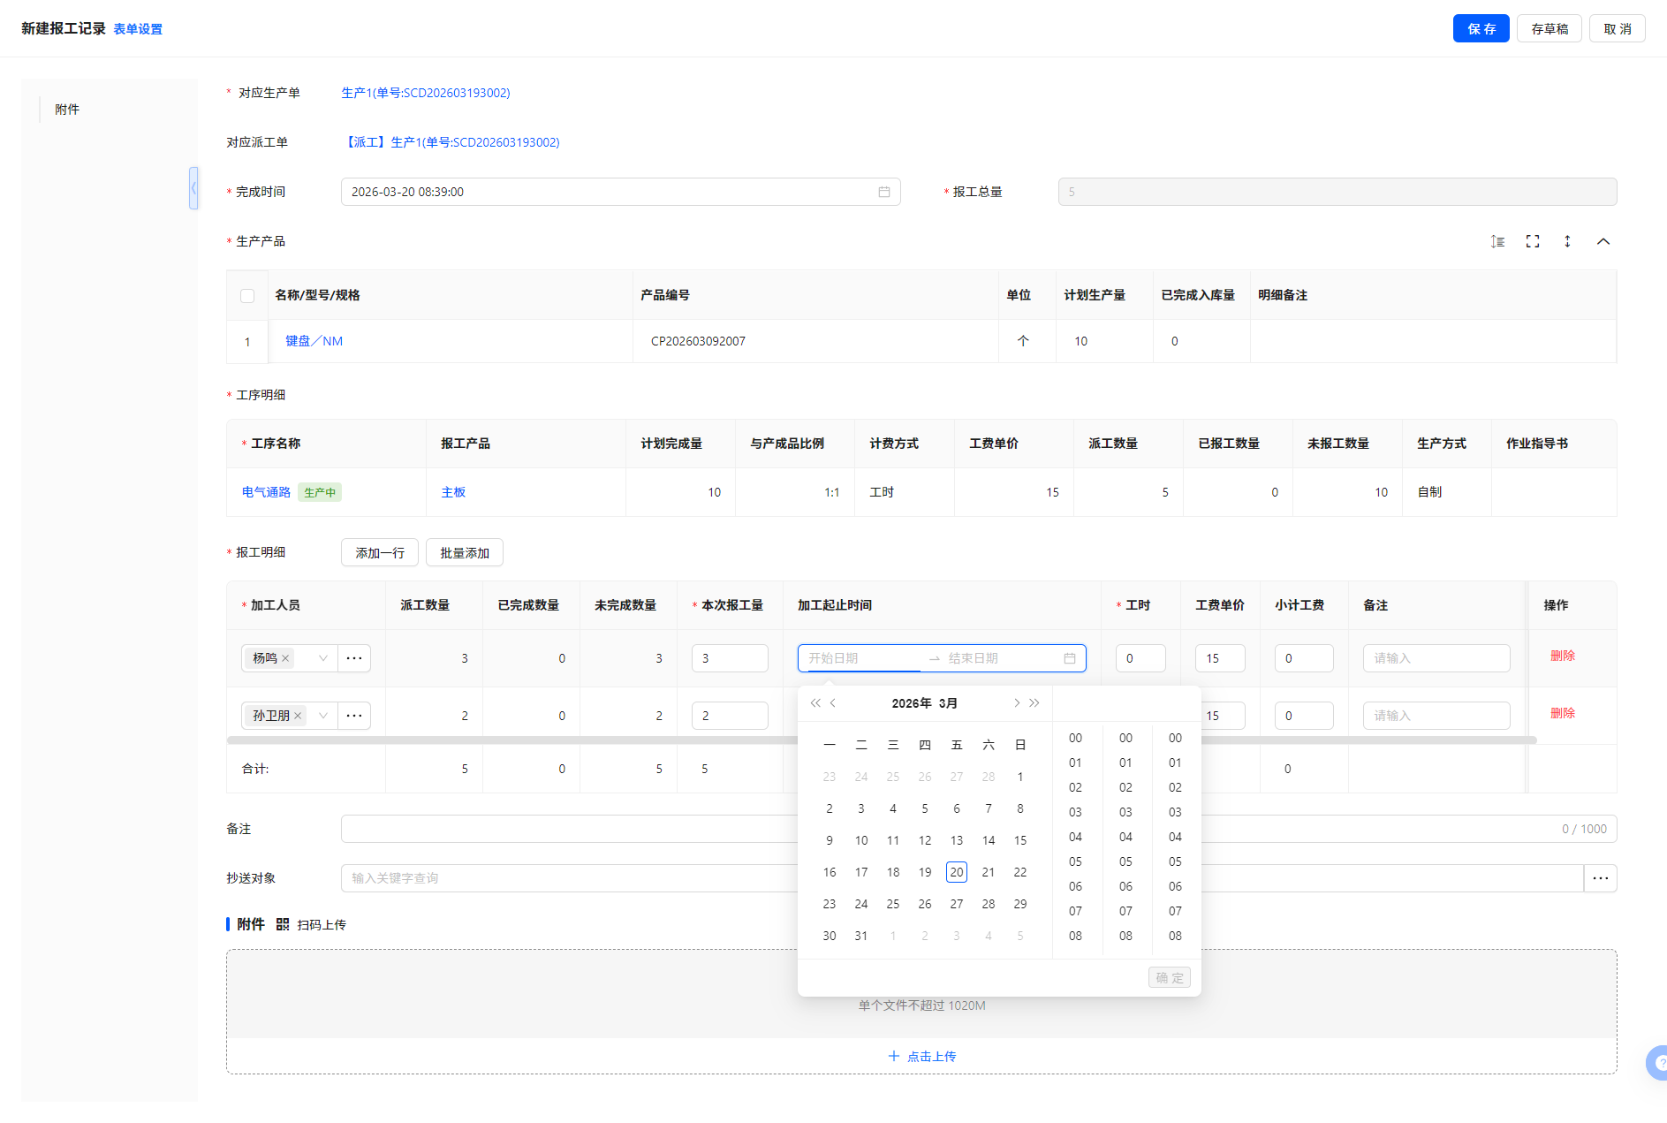Toggle the product table select-all checkbox
The image size is (1667, 1123).
click(247, 296)
